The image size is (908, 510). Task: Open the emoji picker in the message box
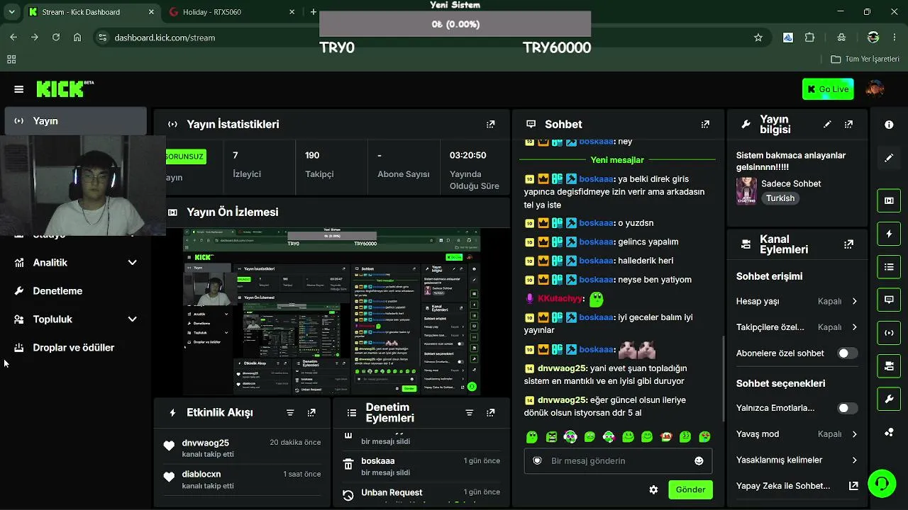coord(699,460)
